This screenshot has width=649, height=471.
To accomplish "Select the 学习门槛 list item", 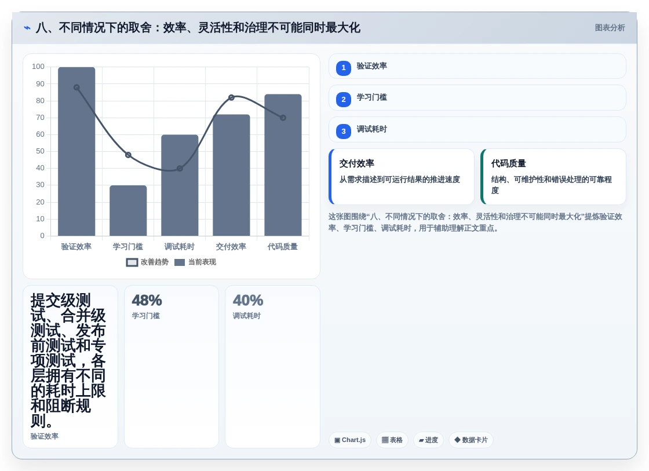I will [477, 98].
